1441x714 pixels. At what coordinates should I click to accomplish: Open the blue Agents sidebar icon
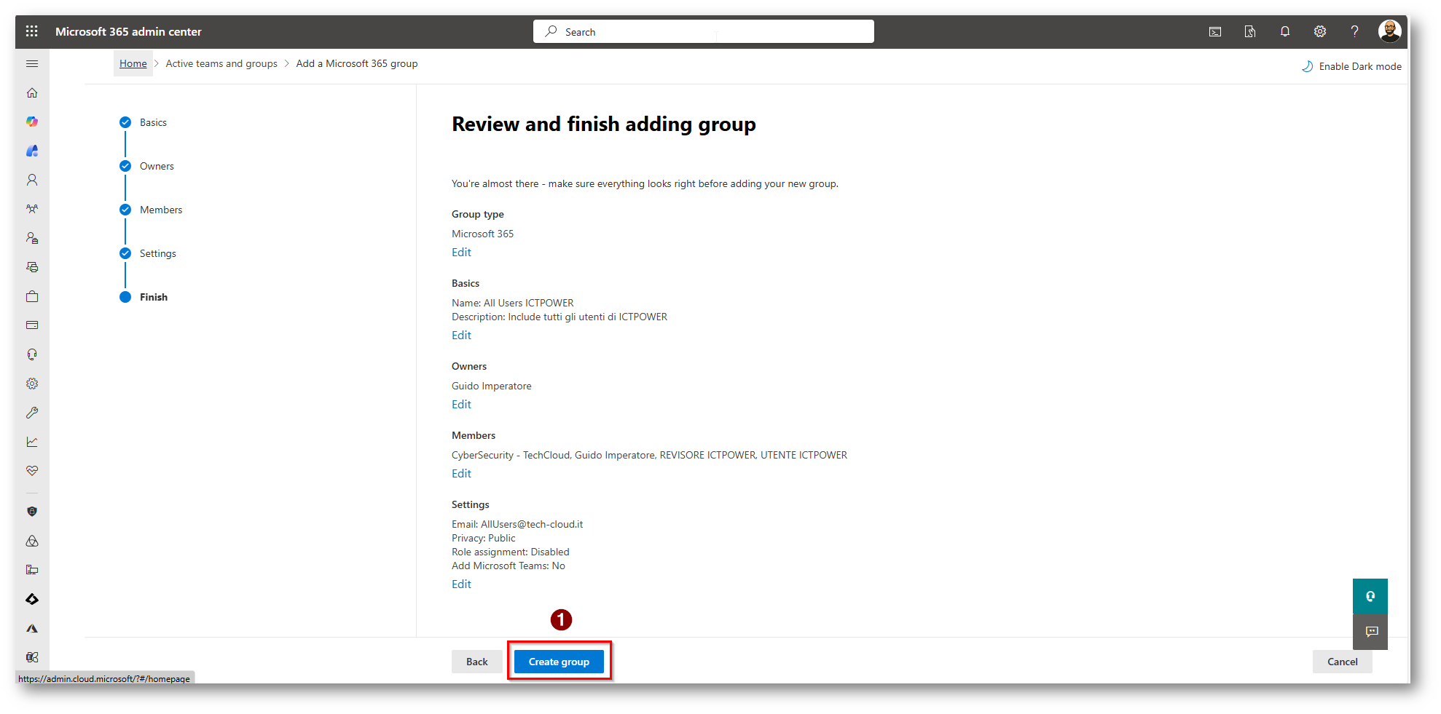[32, 151]
